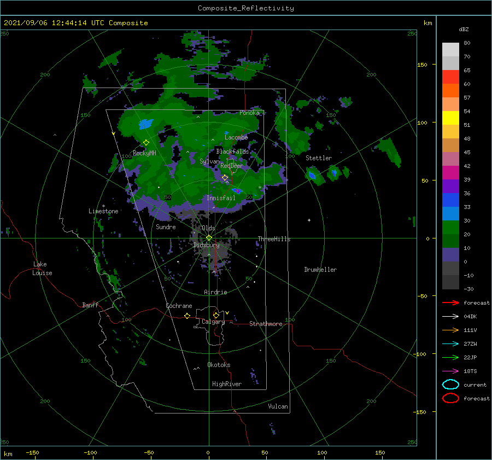Screen dimensions: 492x460
Task: Pick the bright green 20-30 dBZ swatch
Action: [x=450, y=228]
